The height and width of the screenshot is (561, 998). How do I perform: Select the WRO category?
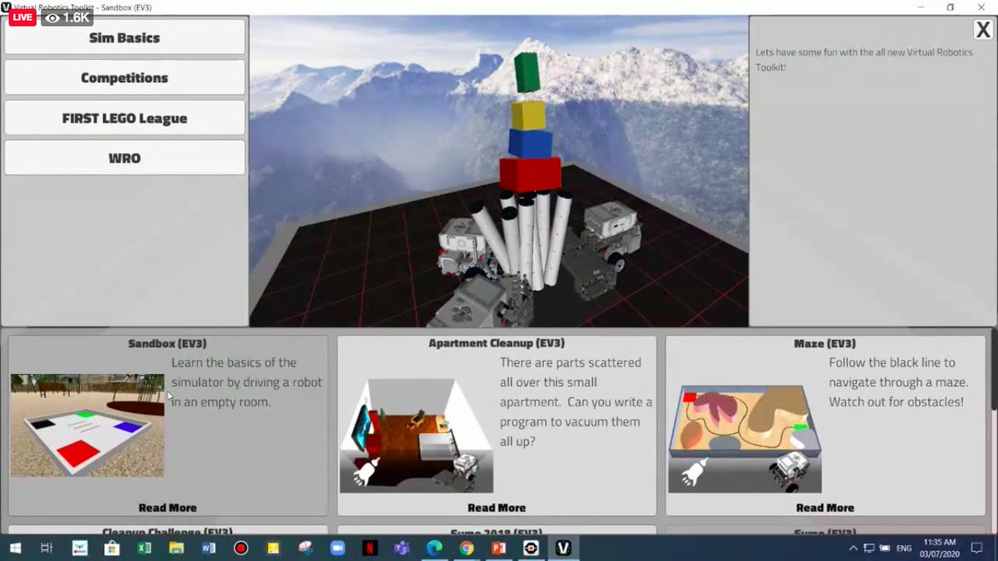(125, 158)
